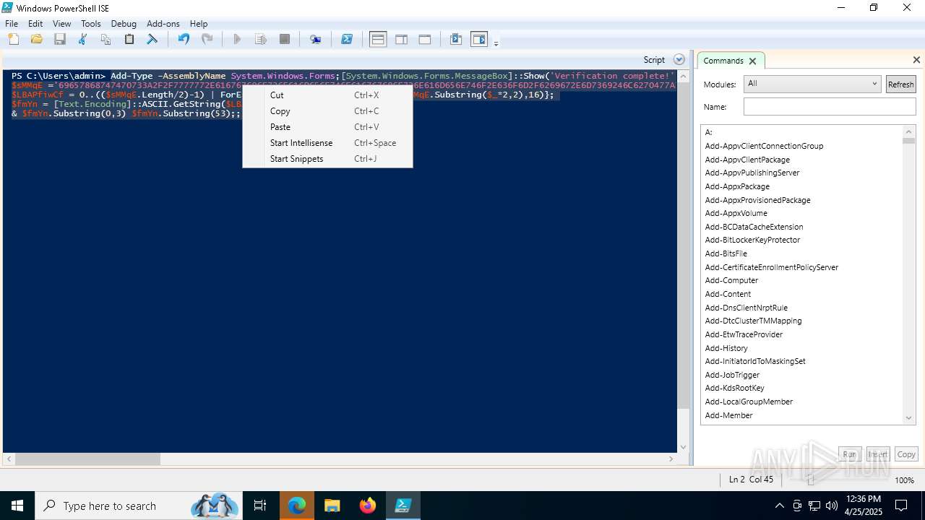Screen dimensions: 925x520
Task: Show Command Window toolbar icon
Action: click(456, 40)
